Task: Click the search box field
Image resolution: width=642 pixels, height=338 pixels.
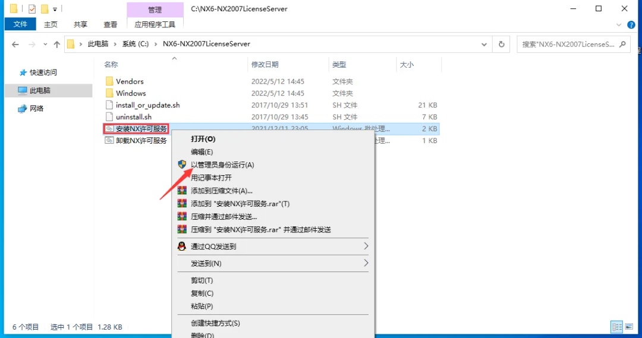Action: (x=573, y=44)
